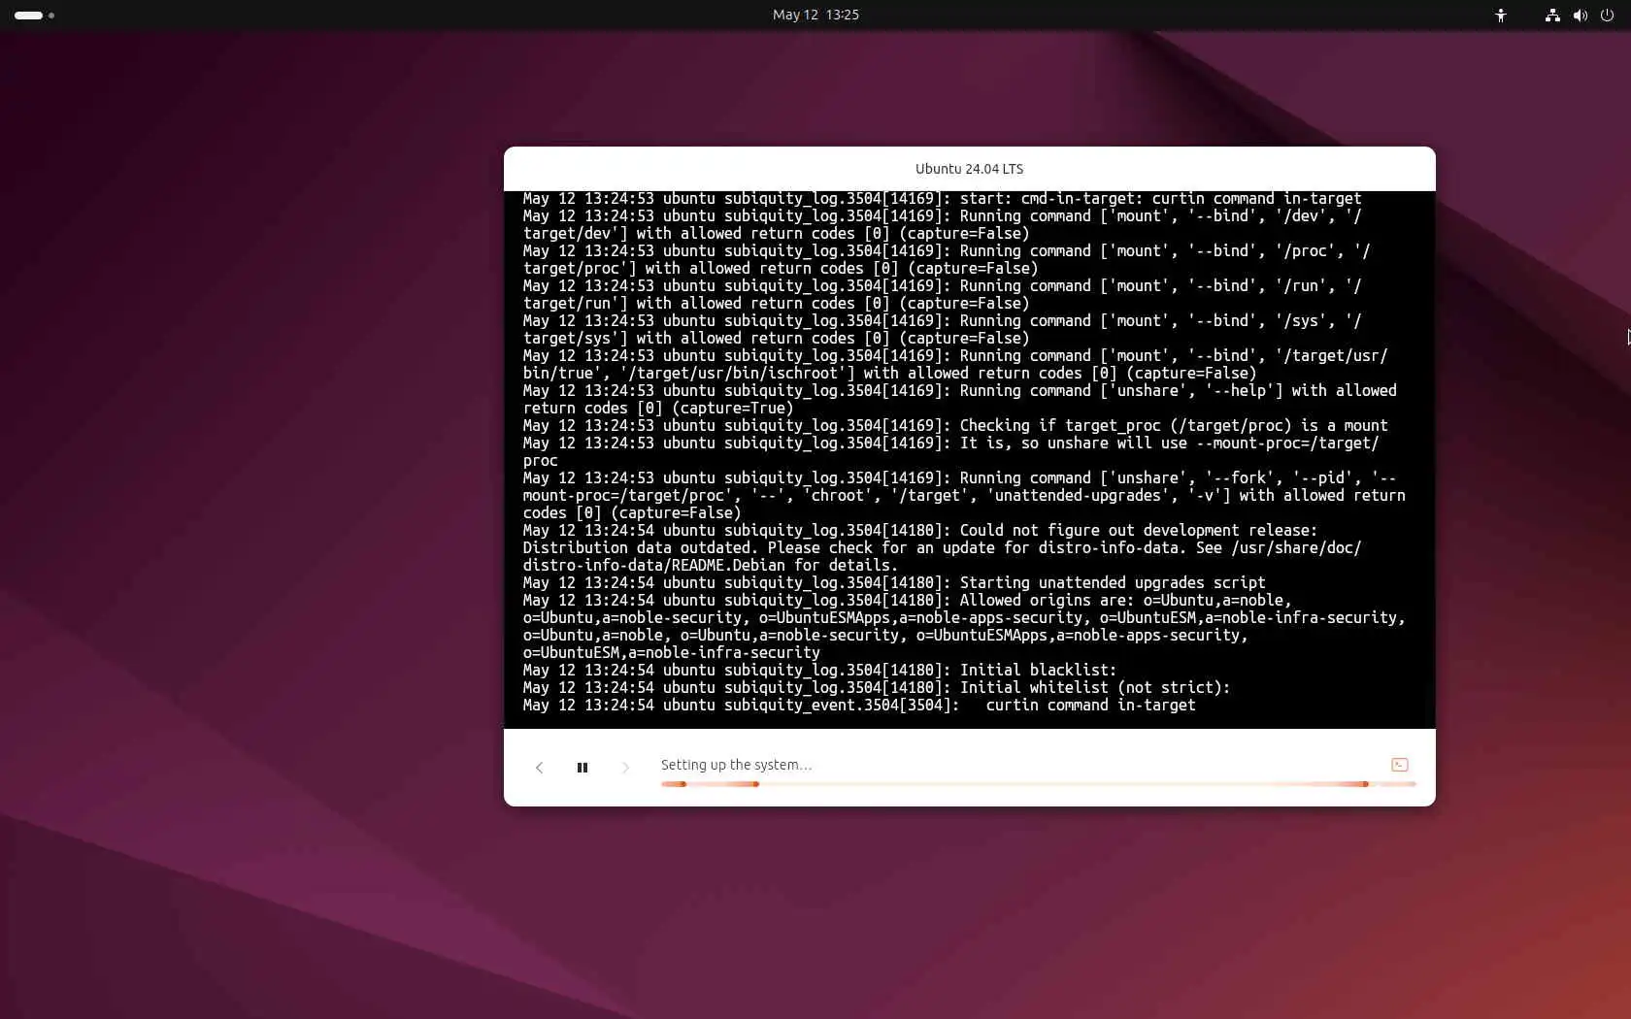Pause the installer slideshow
This screenshot has width=1631, height=1019.
pyautogui.click(x=582, y=768)
